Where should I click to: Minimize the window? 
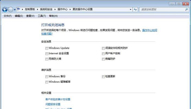pos(172,4)
